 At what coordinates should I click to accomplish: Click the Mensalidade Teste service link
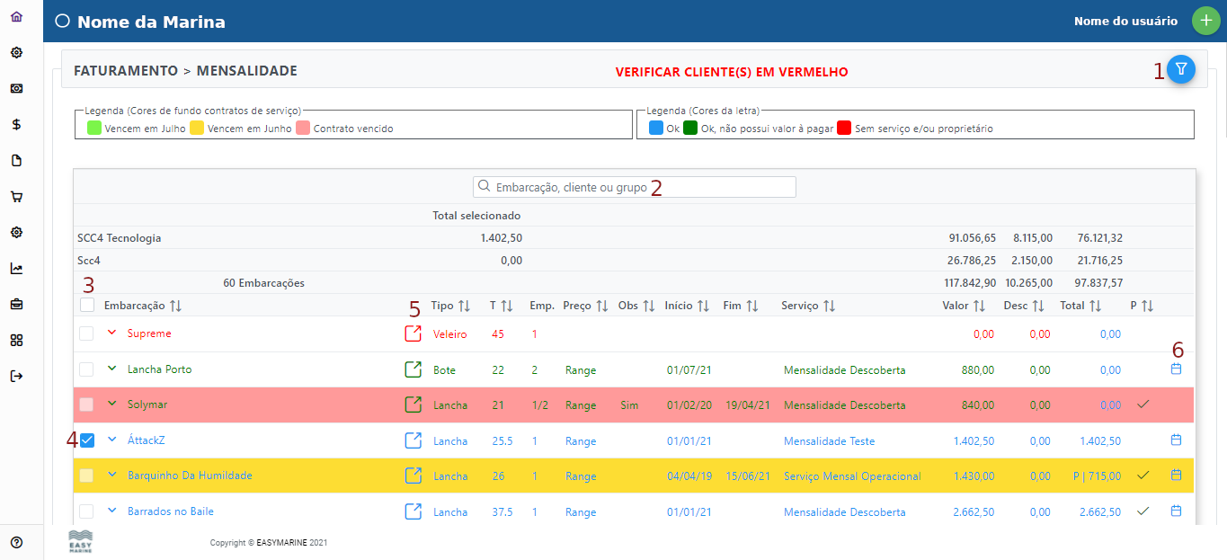829,441
